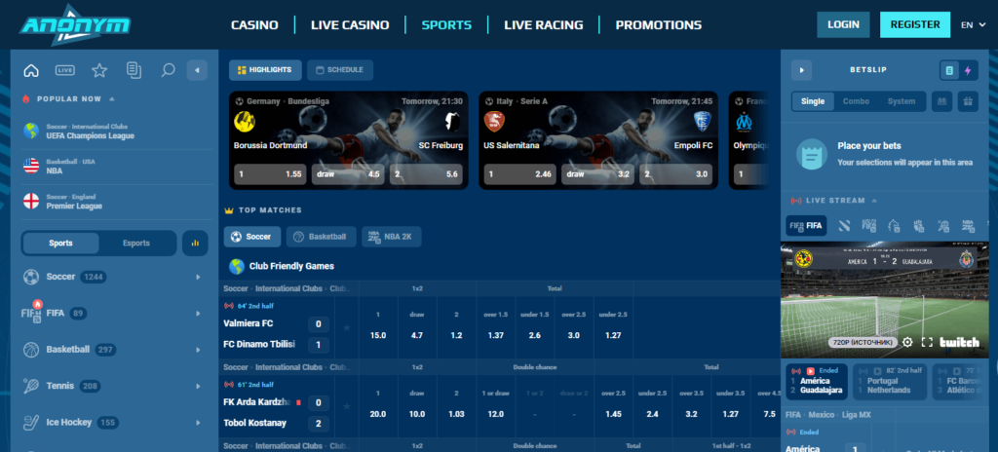Switch to Esports toggle in sidebar
This screenshot has width=998, height=452.
point(136,244)
